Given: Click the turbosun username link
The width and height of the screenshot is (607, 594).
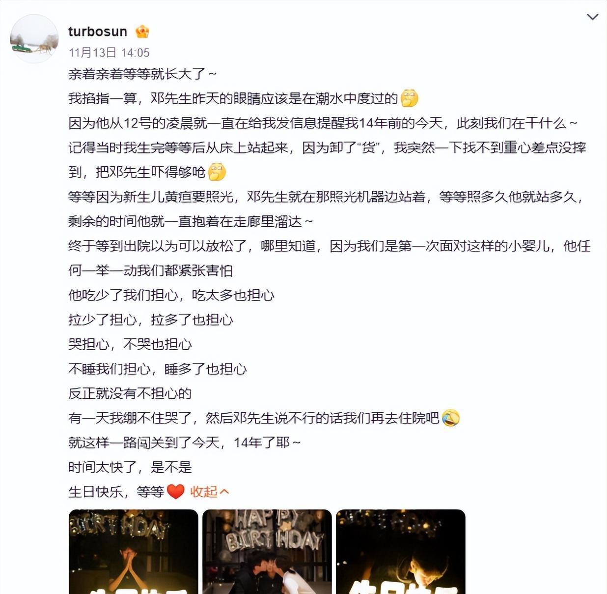Looking at the screenshot, I should (98, 31).
